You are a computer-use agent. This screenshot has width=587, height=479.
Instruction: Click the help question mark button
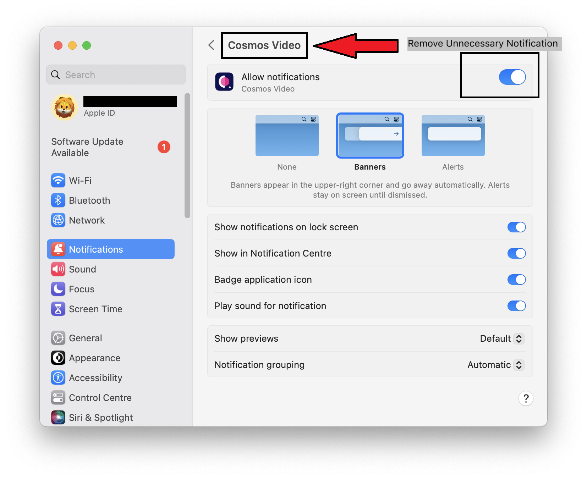526,398
